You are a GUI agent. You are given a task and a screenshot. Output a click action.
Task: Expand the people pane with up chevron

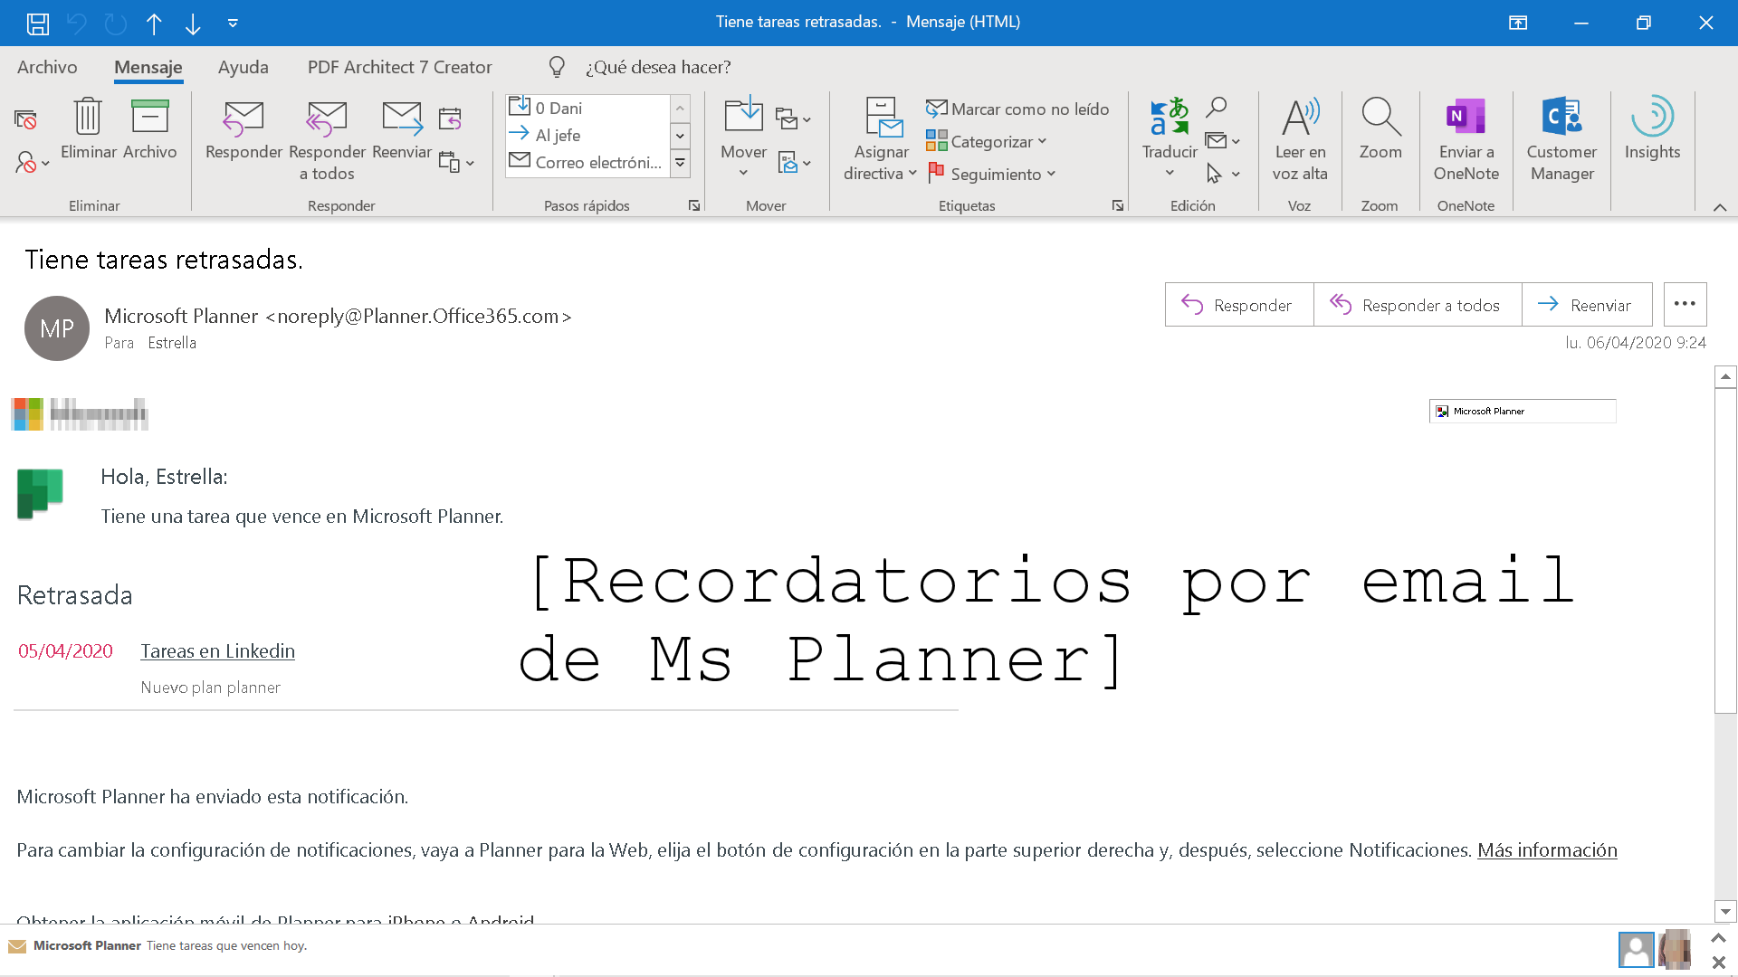coord(1718,938)
